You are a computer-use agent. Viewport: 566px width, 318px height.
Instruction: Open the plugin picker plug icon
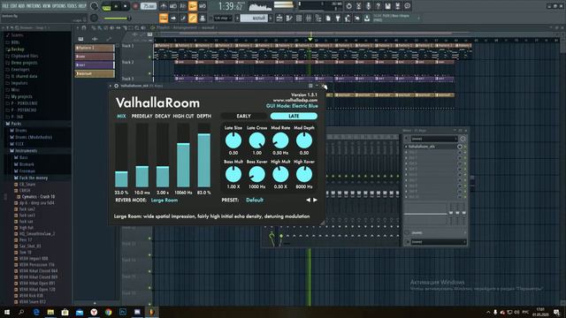point(338,18)
